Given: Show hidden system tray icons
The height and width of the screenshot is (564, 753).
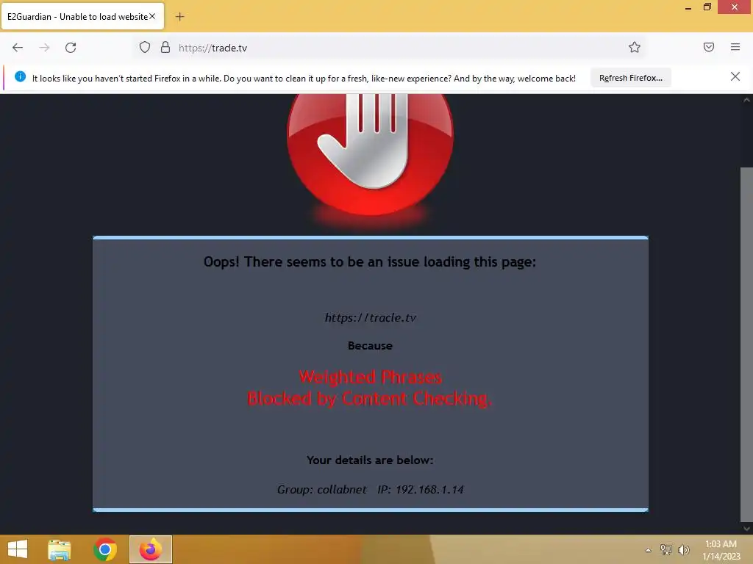Looking at the screenshot, I should click(x=649, y=550).
